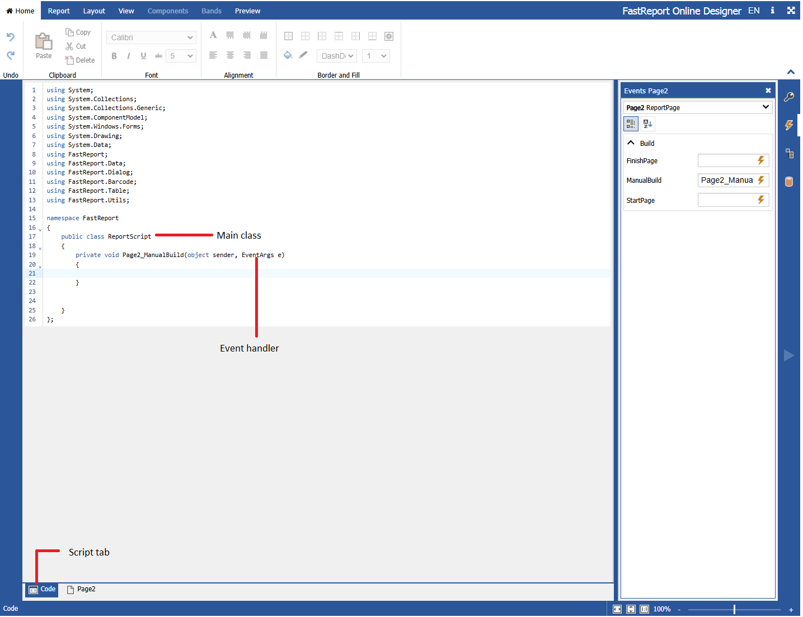The height and width of the screenshot is (617, 803).
Task: Open Properties panel wrench icon
Action: [x=789, y=97]
